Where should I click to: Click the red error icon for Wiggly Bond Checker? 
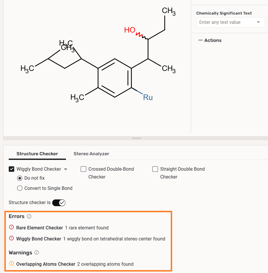pyautogui.click(x=12, y=238)
